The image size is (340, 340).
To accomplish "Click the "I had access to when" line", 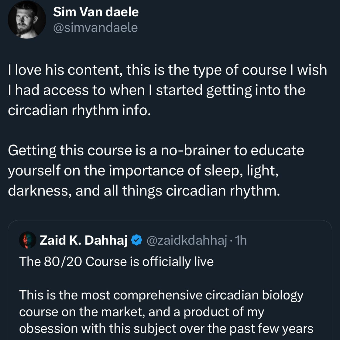I will pyautogui.click(x=156, y=91).
